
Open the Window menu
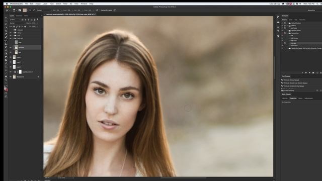[84, 4]
